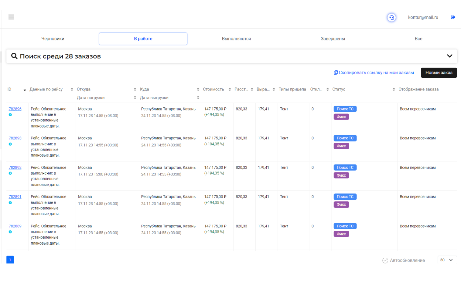Sort by Данные по рейсу column
The height and width of the screenshot is (282, 461).
coord(72,89)
